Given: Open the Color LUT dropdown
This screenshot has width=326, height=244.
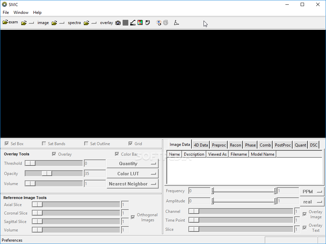Looking at the screenshot, I should pos(133,174).
